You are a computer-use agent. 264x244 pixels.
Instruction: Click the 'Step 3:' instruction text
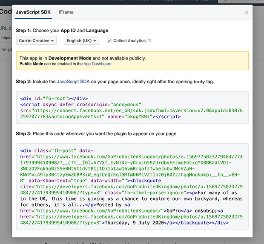coord(97,134)
